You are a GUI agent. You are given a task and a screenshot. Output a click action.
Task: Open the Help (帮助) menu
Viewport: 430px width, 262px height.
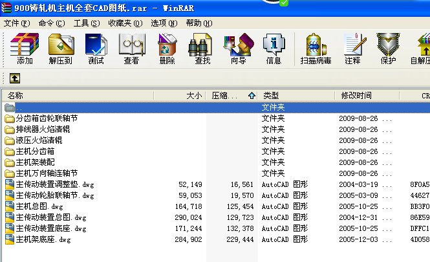coord(199,23)
